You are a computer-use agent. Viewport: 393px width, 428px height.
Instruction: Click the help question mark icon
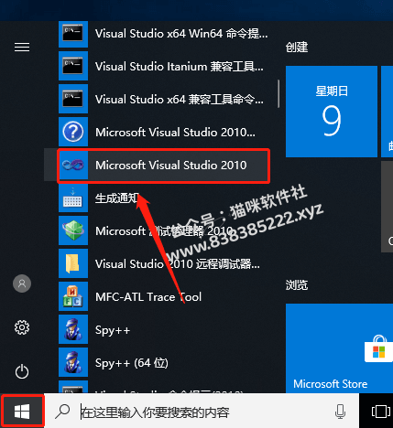(x=73, y=132)
